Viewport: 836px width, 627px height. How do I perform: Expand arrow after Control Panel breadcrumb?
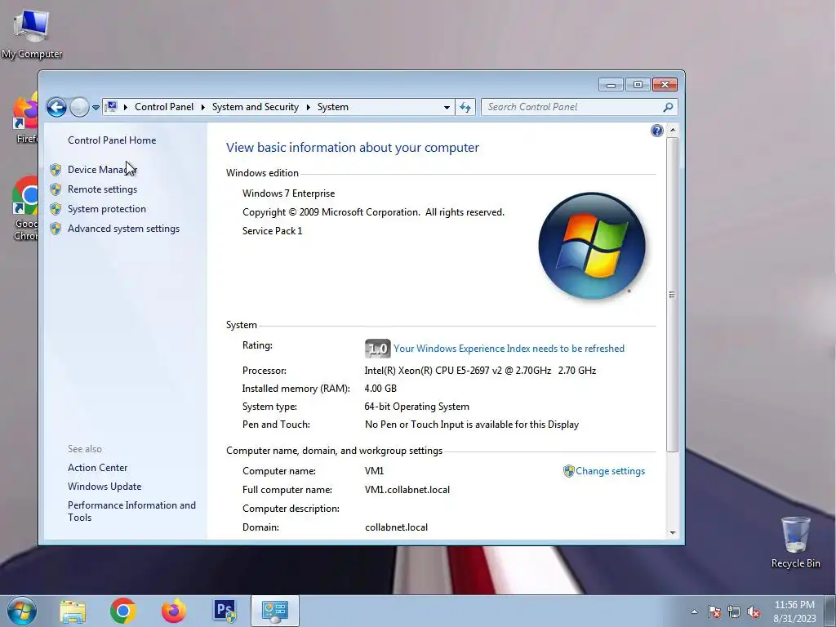202,107
